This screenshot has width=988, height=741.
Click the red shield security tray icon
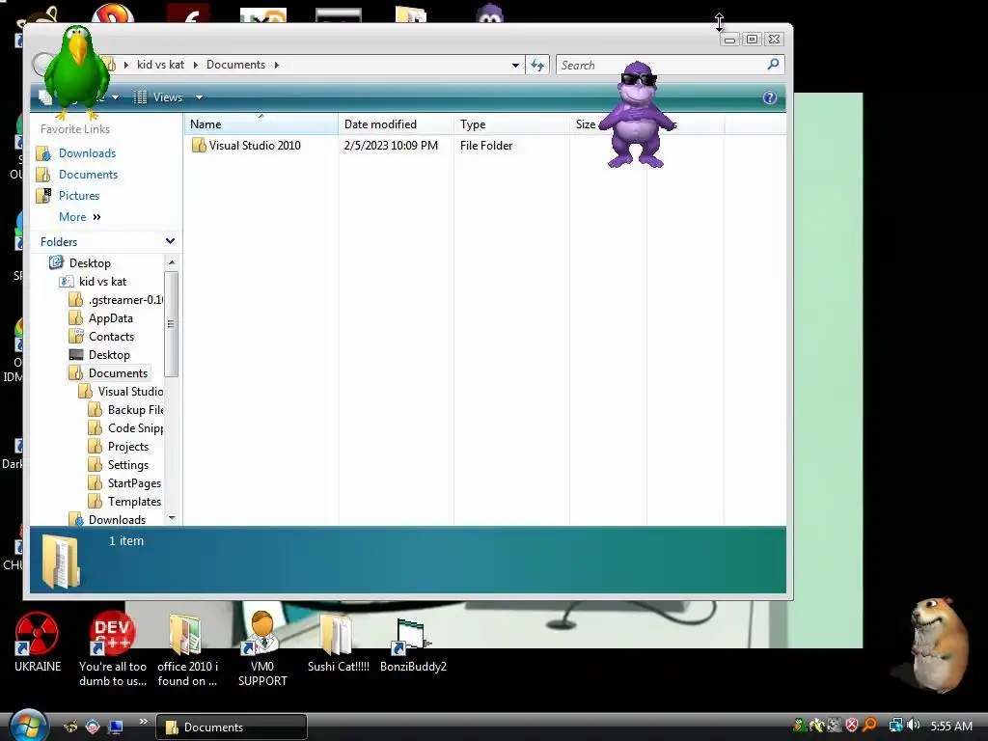pos(852,726)
